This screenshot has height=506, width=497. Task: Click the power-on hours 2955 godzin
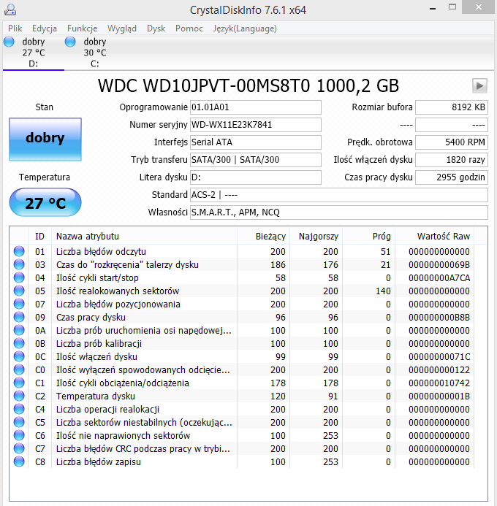click(452, 177)
